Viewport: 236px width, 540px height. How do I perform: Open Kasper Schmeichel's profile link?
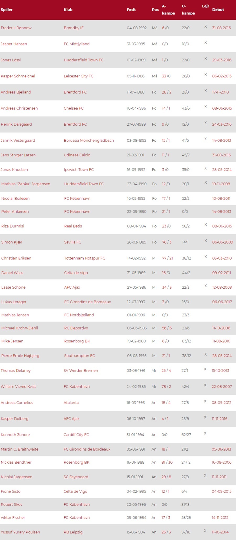click(x=18, y=76)
